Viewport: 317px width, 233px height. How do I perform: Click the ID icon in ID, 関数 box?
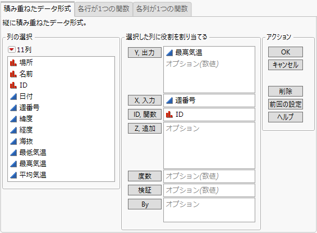(x=169, y=115)
